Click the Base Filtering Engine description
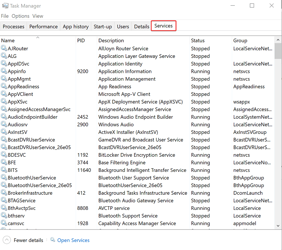Viewport: 282px width, 250px height. pyautogui.click(x=122, y=163)
